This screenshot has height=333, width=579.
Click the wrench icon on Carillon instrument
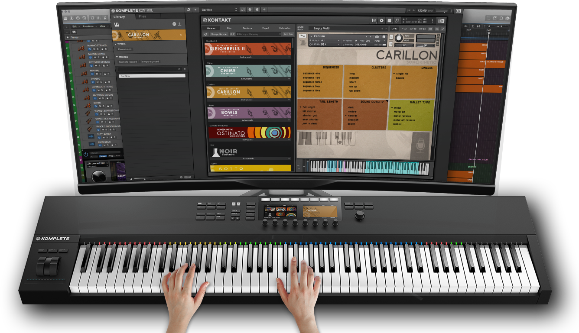pos(303,36)
